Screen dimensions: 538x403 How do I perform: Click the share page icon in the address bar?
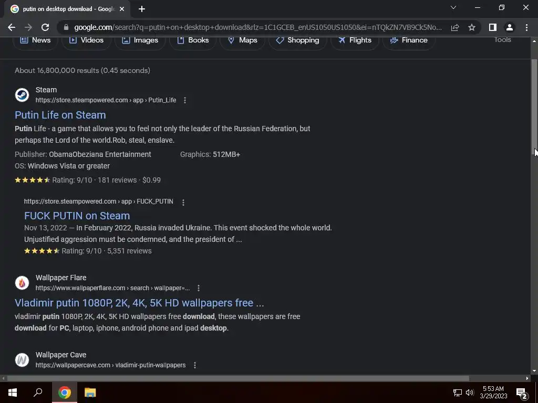coord(455,27)
